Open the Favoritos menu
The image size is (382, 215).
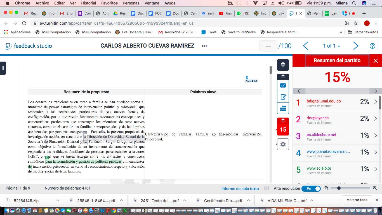(110, 3)
